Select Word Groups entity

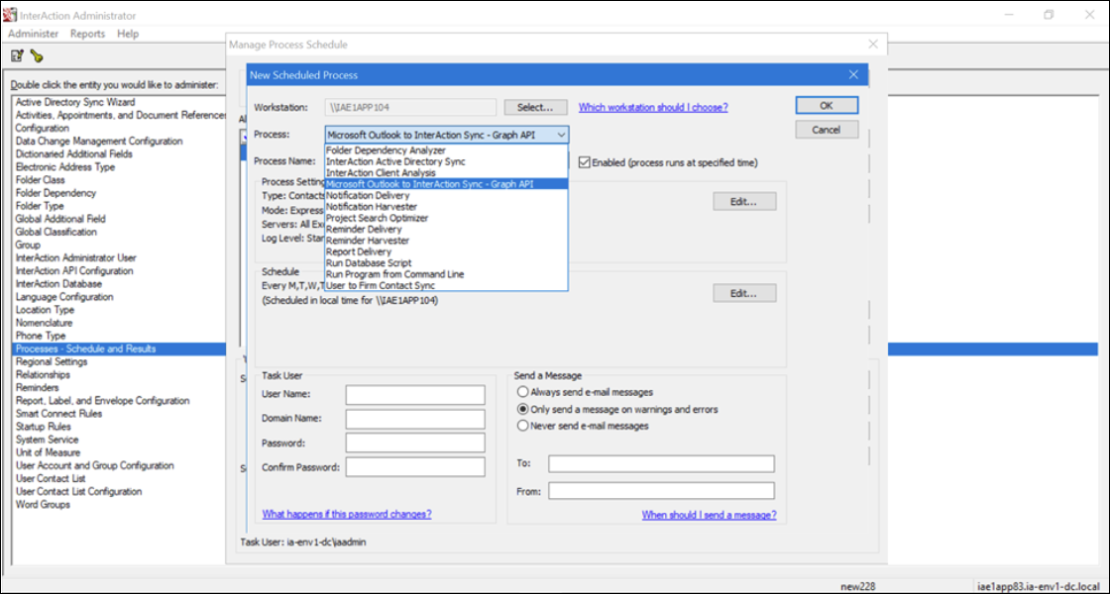(x=43, y=504)
